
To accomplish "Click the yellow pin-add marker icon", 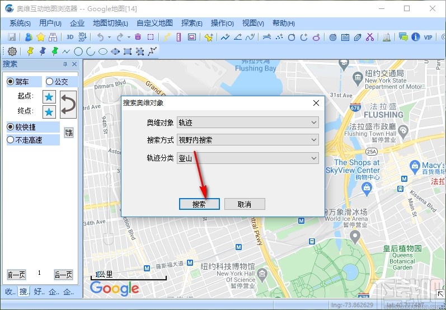I will 209,37.
